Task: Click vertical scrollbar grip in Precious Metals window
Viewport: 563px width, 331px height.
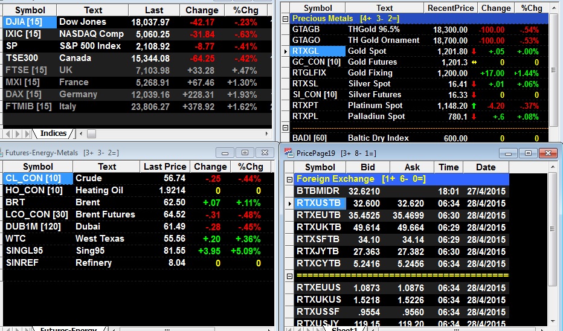Action: pos(553,70)
